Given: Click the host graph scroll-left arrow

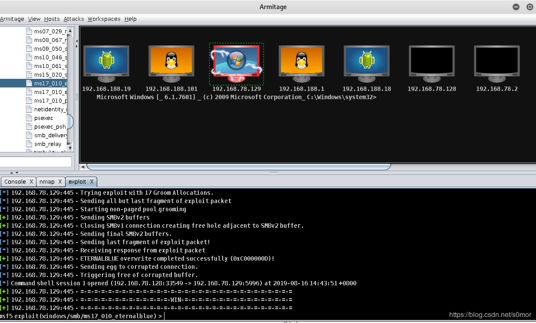Looking at the screenshot, I should 83,167.
